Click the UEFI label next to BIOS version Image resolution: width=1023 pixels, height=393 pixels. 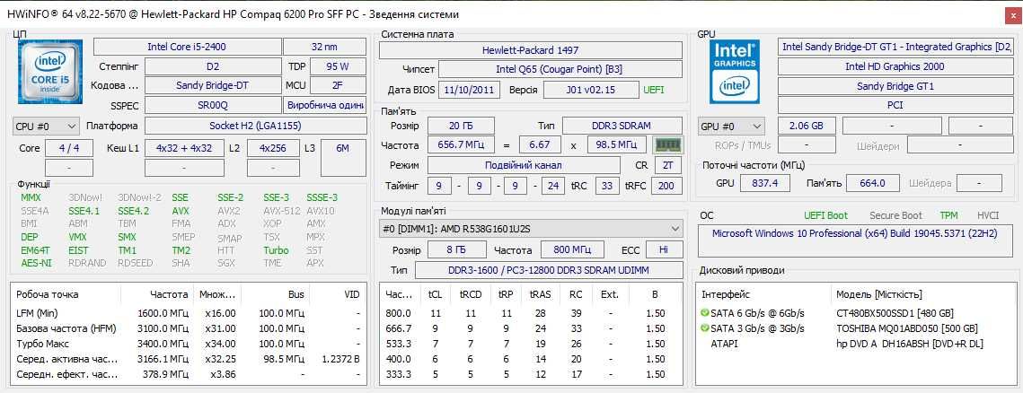[x=654, y=90]
